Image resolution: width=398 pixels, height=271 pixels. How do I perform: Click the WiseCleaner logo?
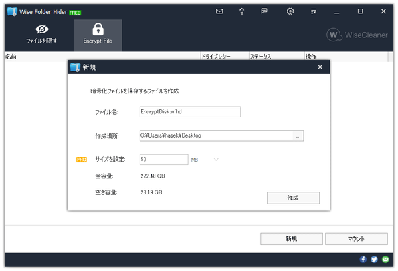click(x=357, y=35)
